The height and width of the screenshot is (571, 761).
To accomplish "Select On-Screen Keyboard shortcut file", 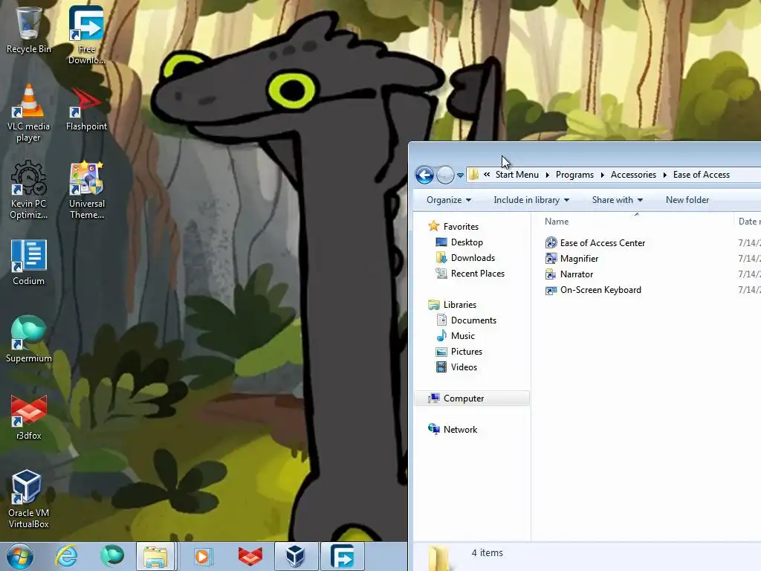I will (x=593, y=290).
